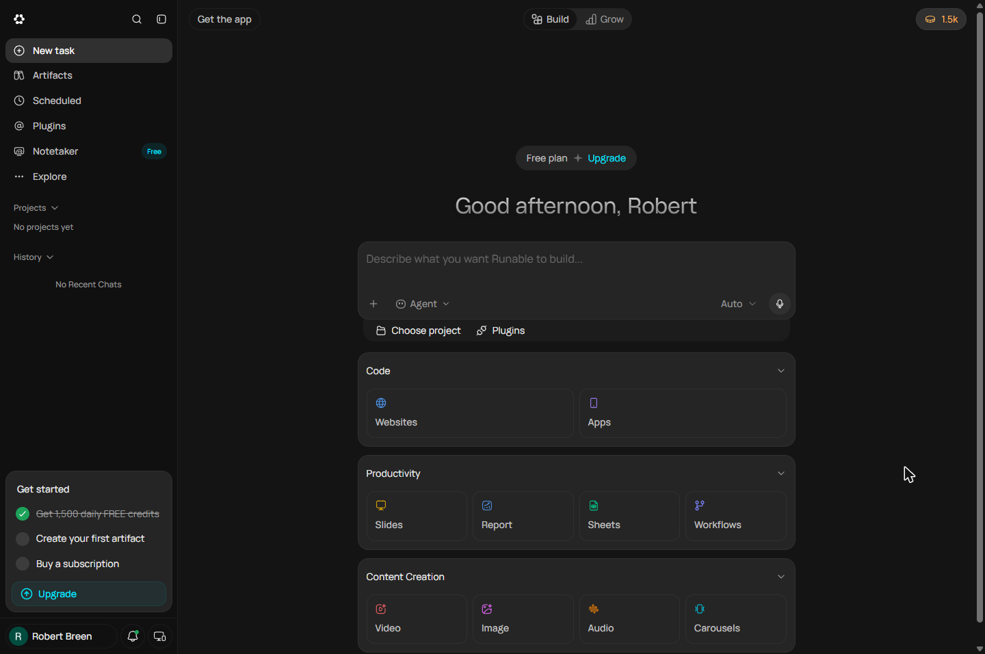
Task: Open Plugins in the sidebar
Action: tap(89, 126)
